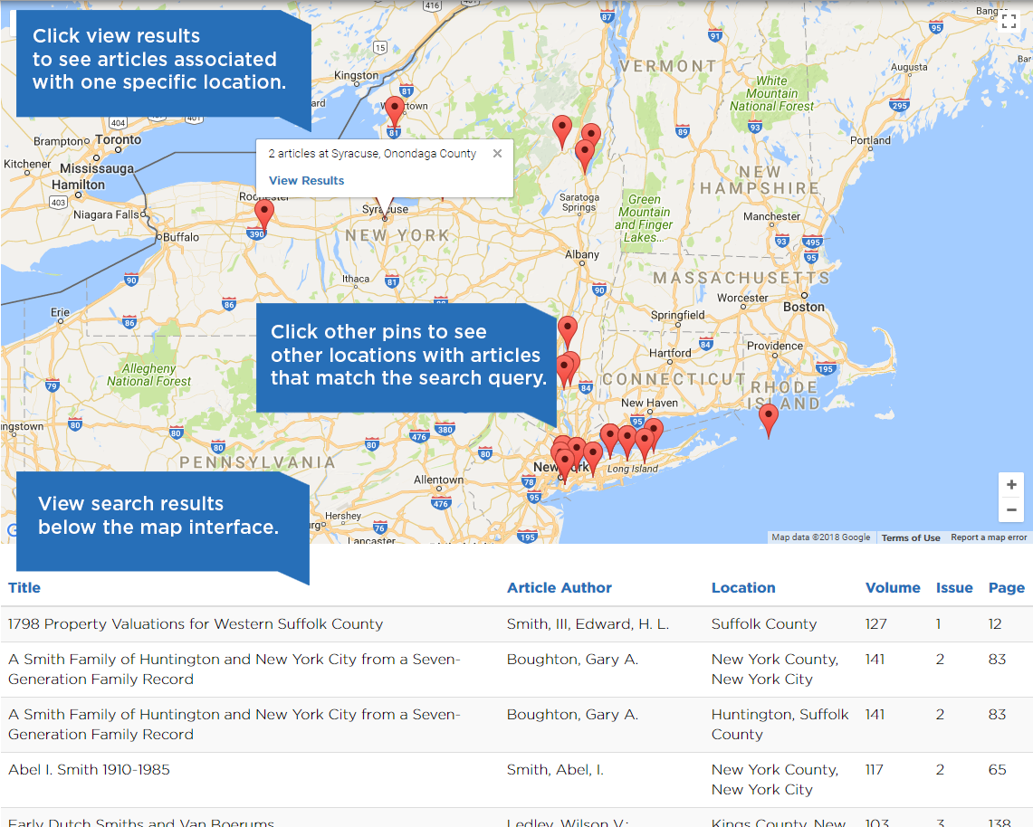Screen dimensions: 1033x827
Task: Click the map pin off Rhode Island
Action: [769, 418]
